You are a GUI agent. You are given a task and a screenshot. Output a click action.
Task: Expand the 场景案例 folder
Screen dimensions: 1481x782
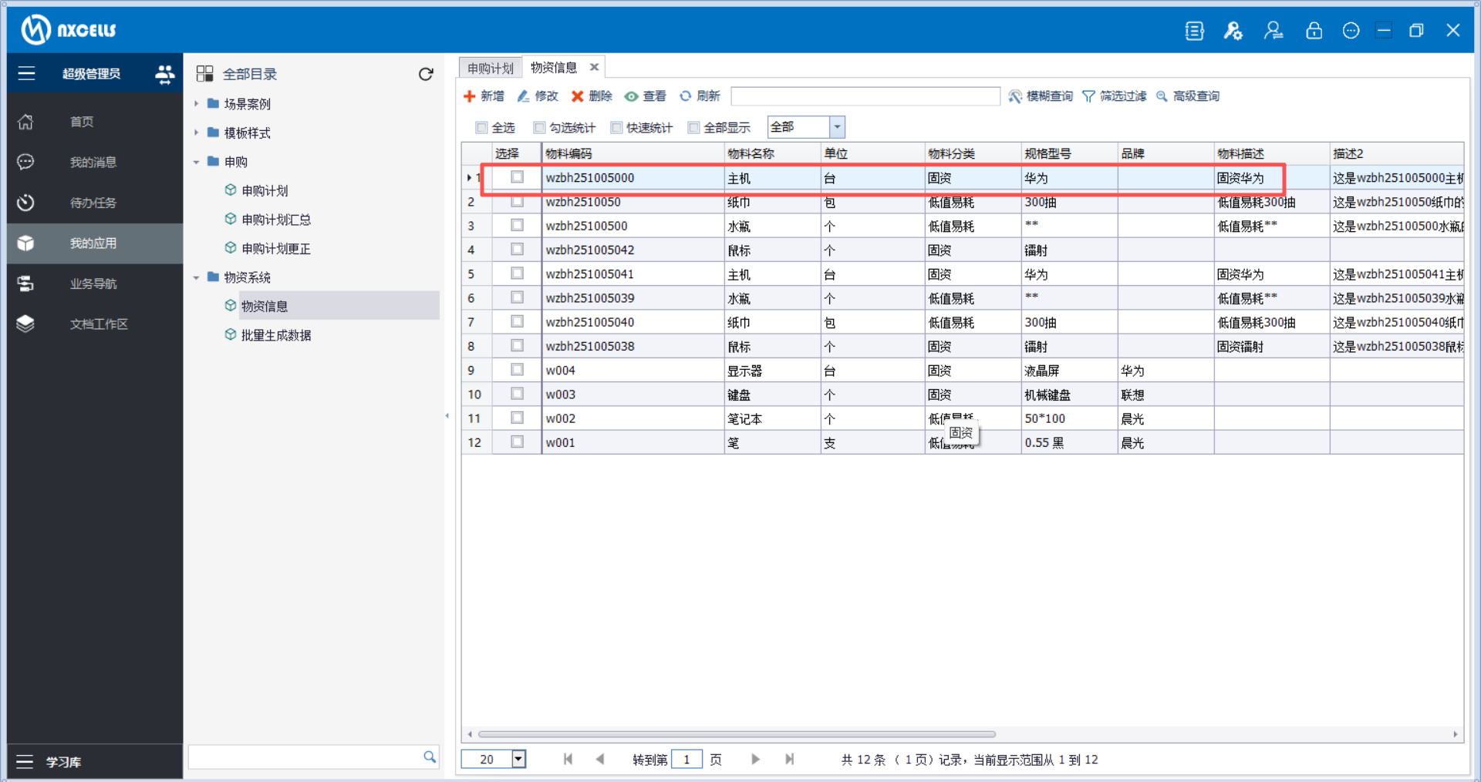pyautogui.click(x=197, y=104)
